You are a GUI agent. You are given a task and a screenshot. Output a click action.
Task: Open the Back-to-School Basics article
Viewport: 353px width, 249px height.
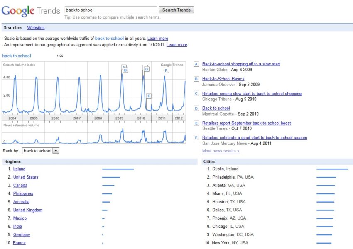click(223, 79)
